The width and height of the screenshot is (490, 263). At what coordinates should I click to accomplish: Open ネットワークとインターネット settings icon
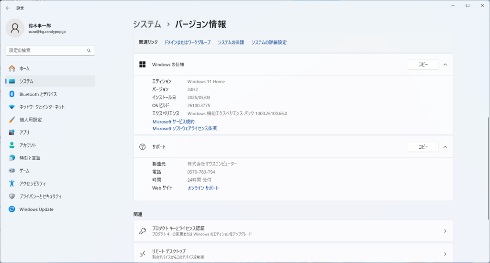coord(12,107)
